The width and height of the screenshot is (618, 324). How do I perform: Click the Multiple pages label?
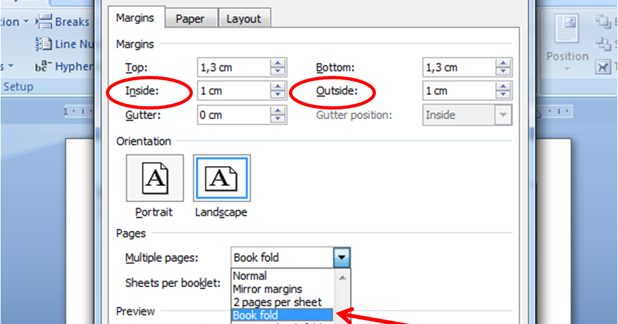coord(162,258)
